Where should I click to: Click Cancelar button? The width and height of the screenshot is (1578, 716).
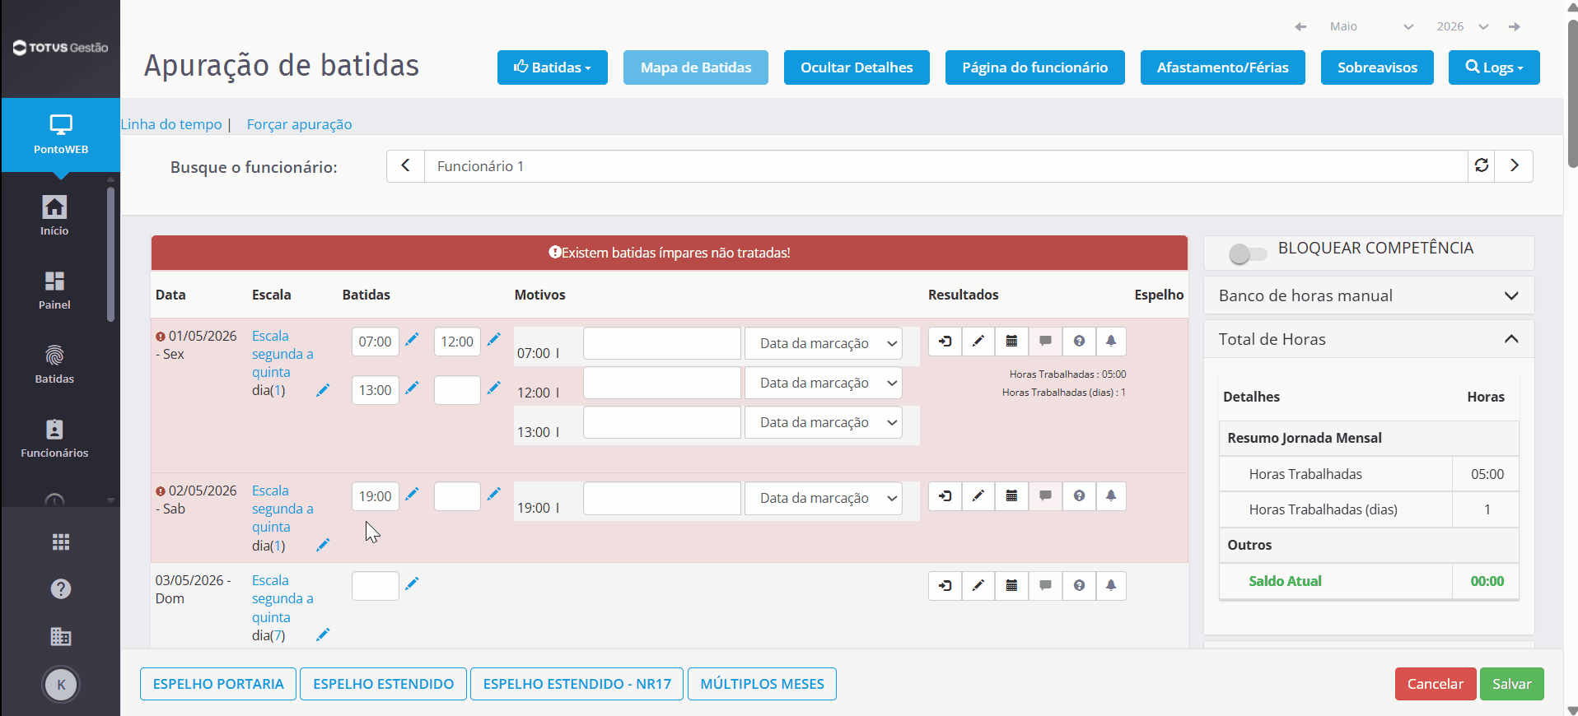point(1436,684)
